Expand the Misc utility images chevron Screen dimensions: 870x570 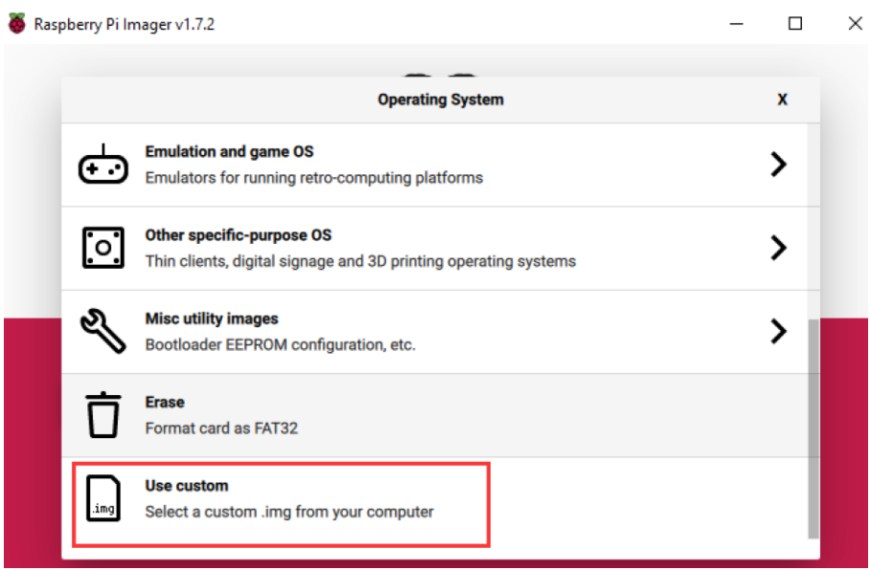coord(779,331)
